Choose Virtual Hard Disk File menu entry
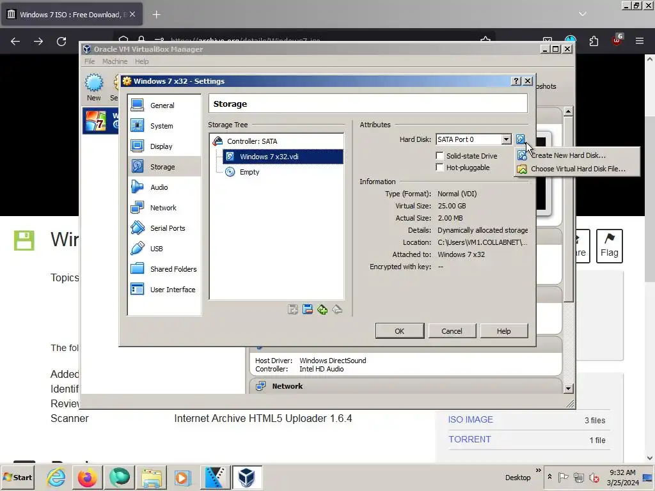 (577, 169)
